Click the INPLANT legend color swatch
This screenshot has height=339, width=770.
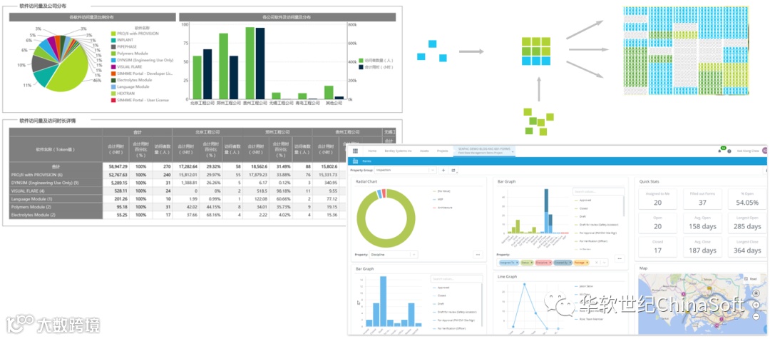point(113,40)
